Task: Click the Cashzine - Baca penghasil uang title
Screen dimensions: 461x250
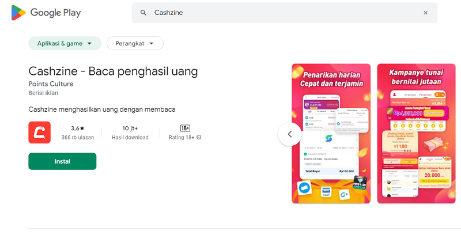Action: click(113, 71)
